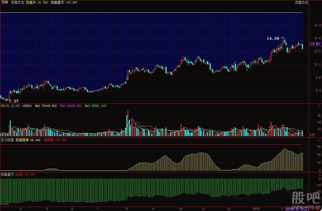
Task: Click the 日线 period label at top-left
Action: coord(4,2)
